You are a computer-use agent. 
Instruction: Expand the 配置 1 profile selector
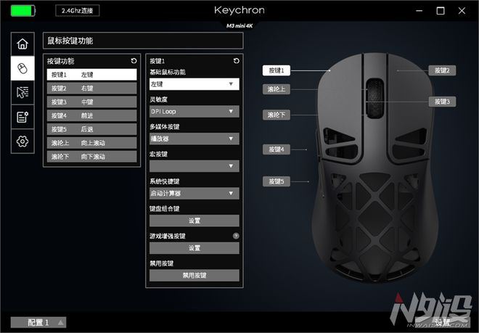click(x=38, y=322)
